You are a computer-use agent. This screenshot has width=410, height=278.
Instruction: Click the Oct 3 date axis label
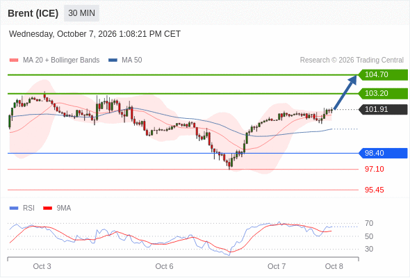click(x=42, y=266)
